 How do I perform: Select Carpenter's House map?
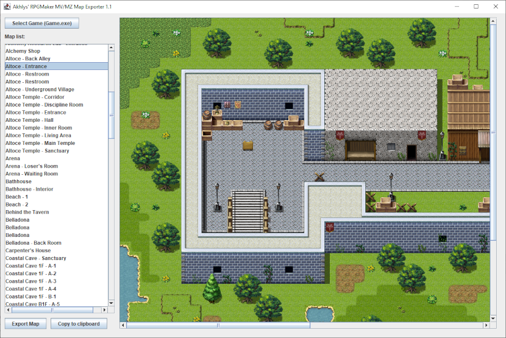point(57,250)
